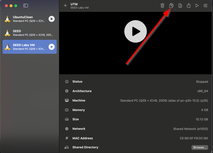The height and width of the screenshot is (153, 213).
Task: Click the 'Stopped' status value
Action: 202,82
